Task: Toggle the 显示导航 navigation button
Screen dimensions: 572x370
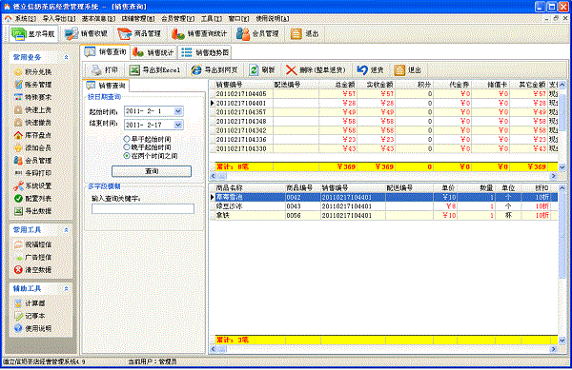Action: [x=33, y=34]
